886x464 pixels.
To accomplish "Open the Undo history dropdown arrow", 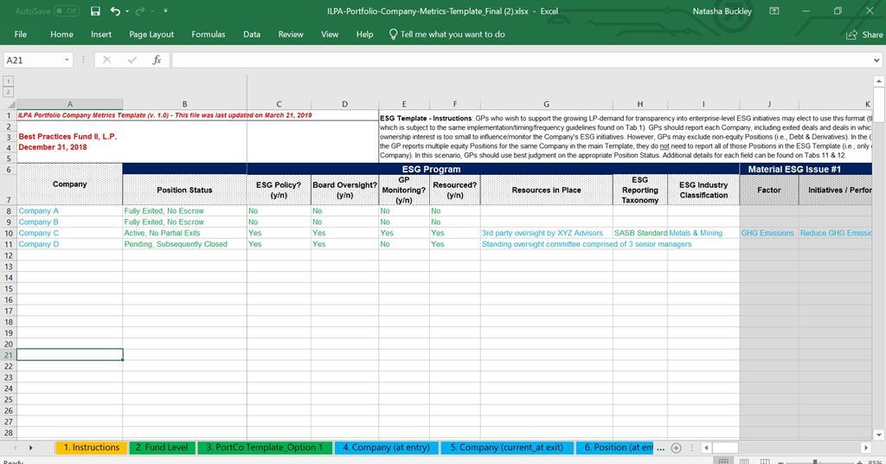I will [x=127, y=11].
